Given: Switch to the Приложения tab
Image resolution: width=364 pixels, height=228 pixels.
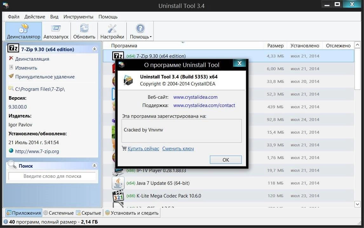Looking at the screenshot, I should pos(24,213).
